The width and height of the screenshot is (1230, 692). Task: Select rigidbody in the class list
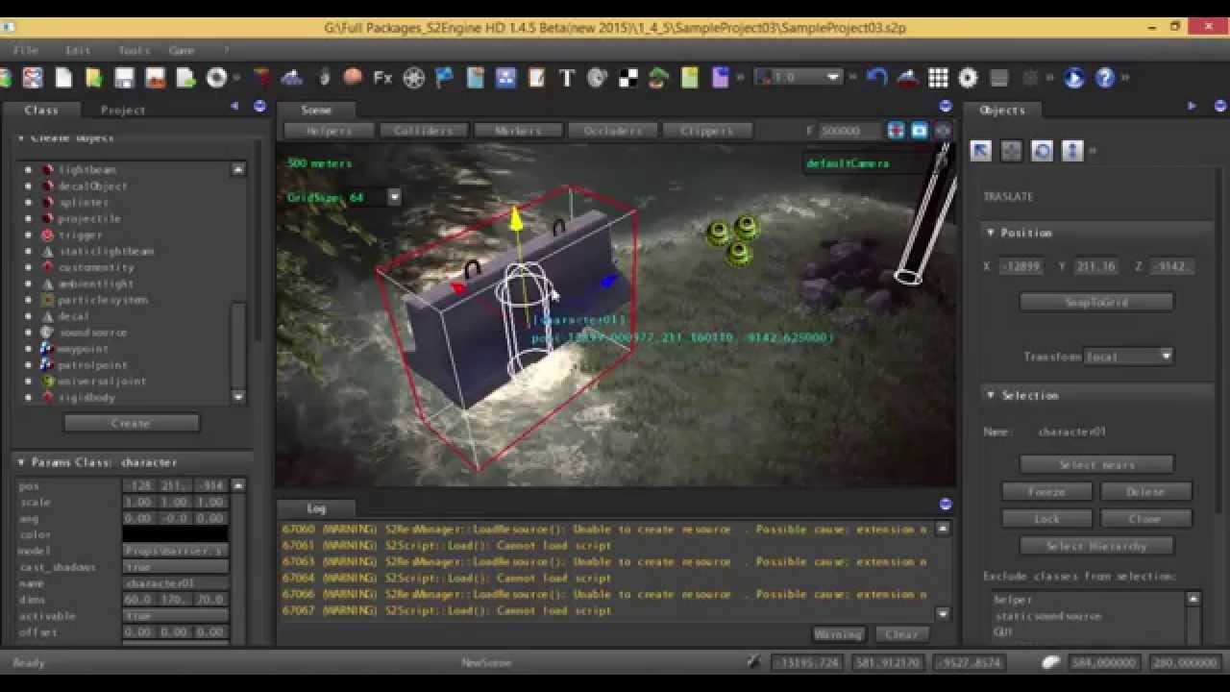click(x=86, y=397)
